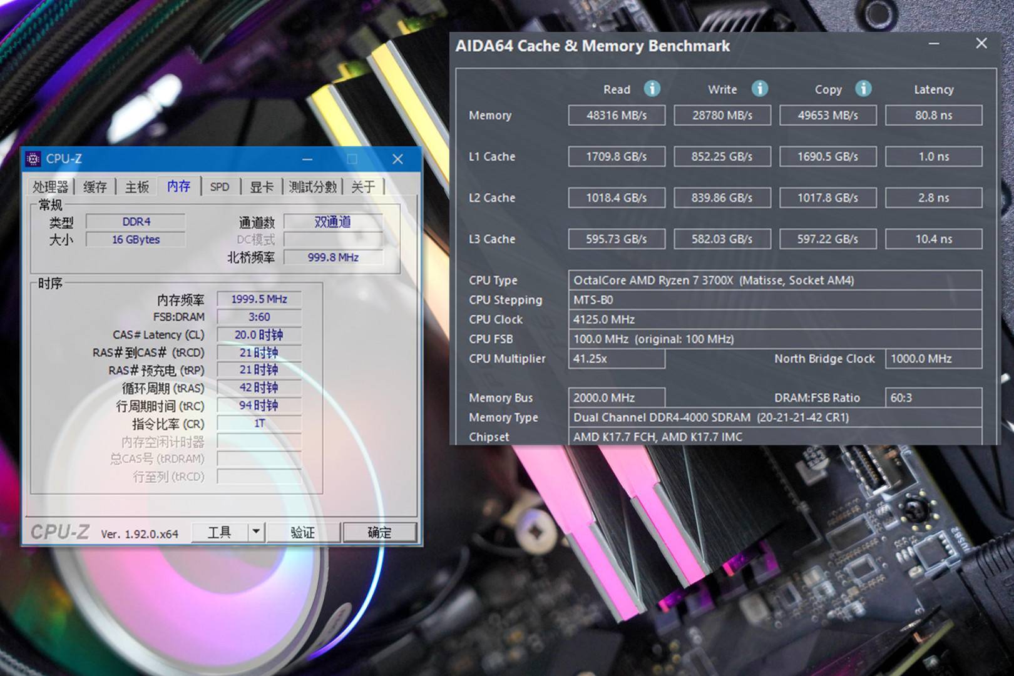Click the L3 Cache Copy value 597.22 GB/s

pyautogui.click(x=827, y=239)
